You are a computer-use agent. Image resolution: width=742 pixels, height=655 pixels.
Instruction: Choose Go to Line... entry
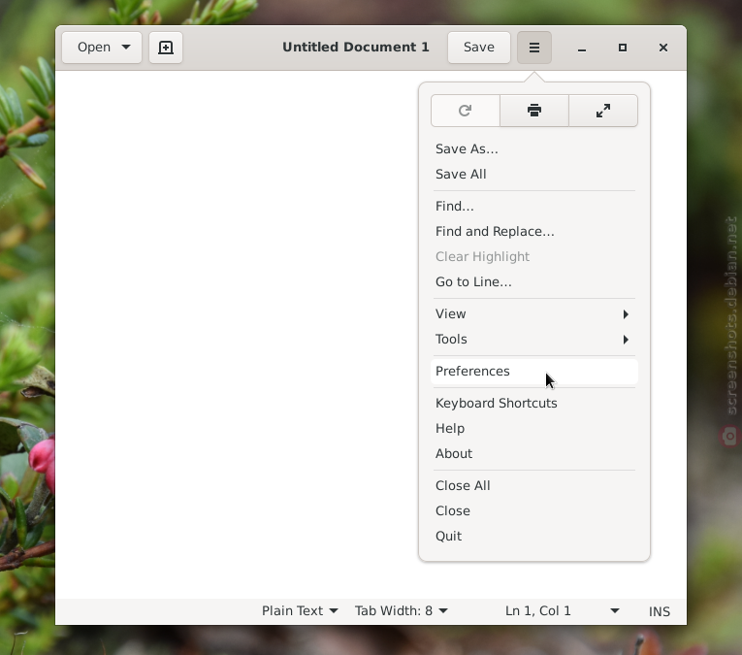(534, 282)
